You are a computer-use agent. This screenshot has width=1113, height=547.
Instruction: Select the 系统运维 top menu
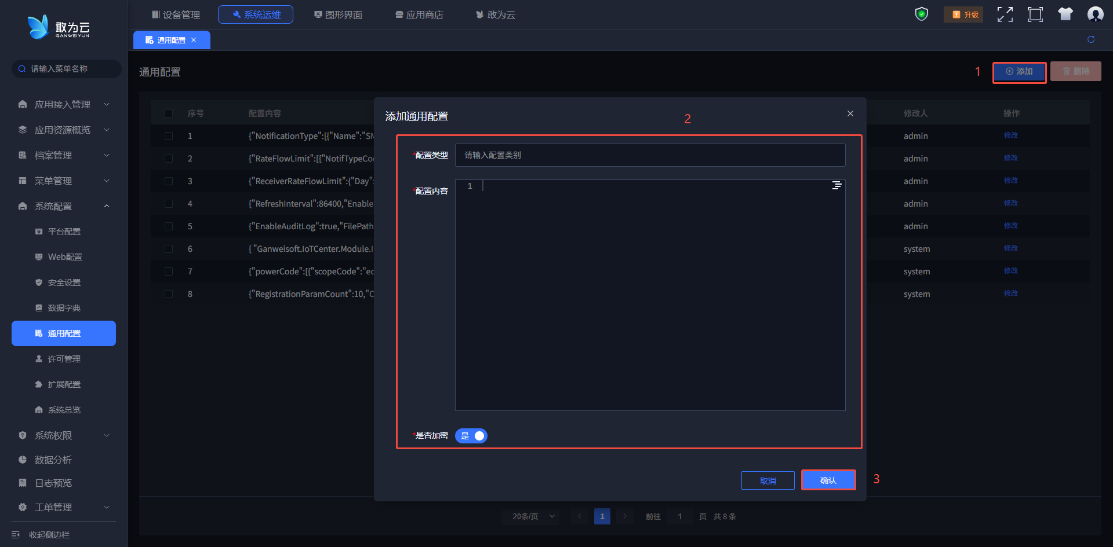click(256, 14)
